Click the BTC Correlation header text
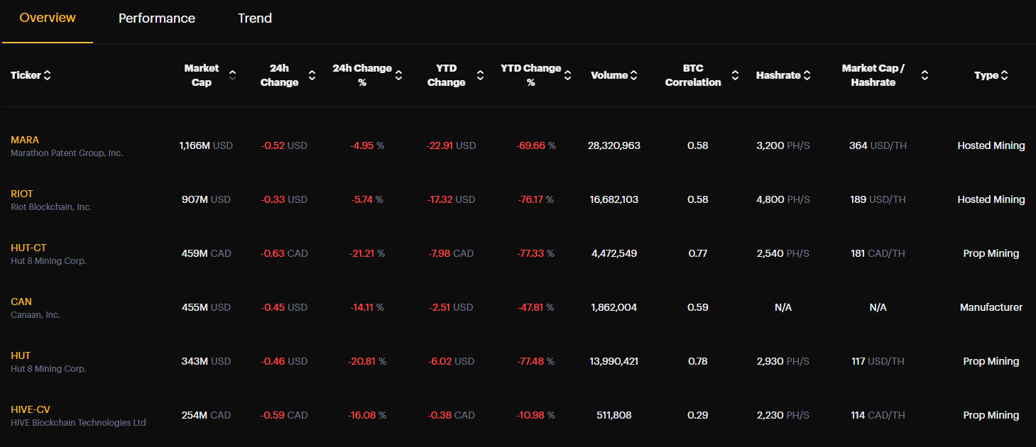 pos(693,75)
